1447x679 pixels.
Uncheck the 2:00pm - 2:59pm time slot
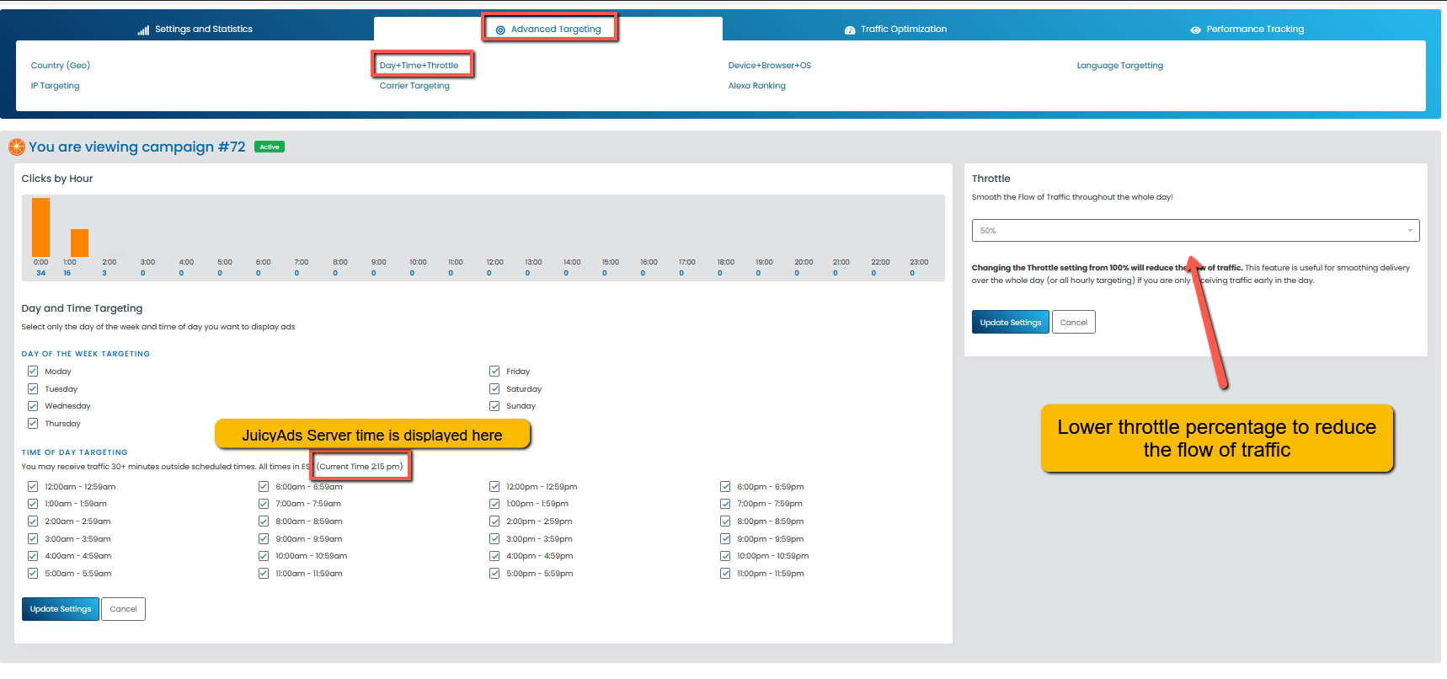494,521
